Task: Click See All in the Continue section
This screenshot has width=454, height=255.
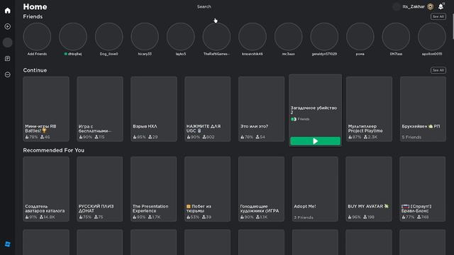Action: pyautogui.click(x=438, y=70)
